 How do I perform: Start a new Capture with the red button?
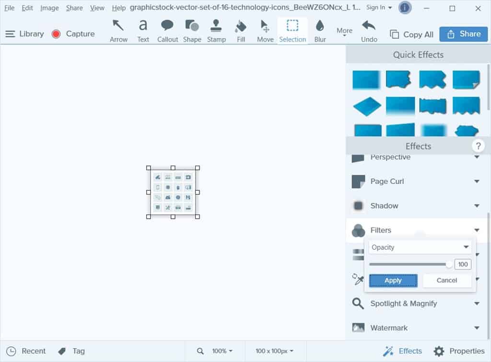click(56, 34)
